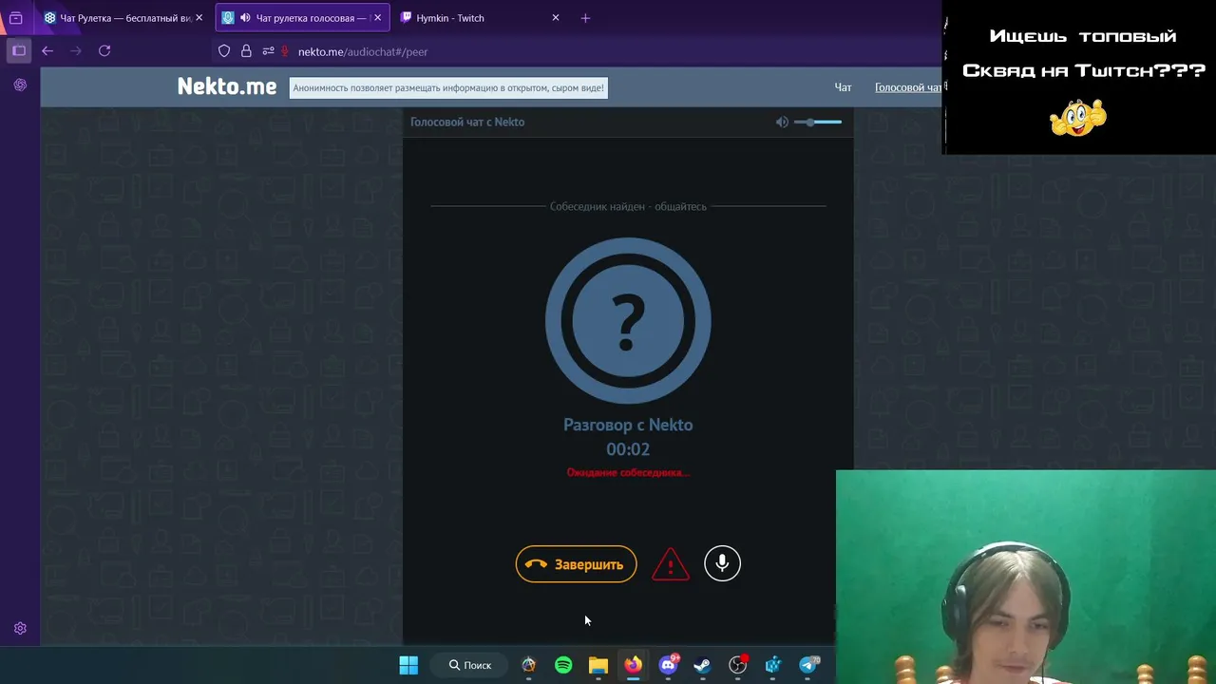Close the Чат рулетка голосовая tab
Screen dimensions: 1216x684
(x=377, y=18)
